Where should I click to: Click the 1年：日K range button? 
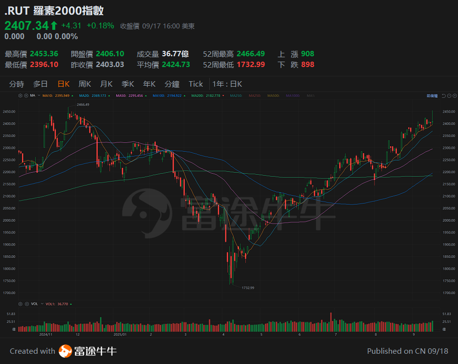227,84
